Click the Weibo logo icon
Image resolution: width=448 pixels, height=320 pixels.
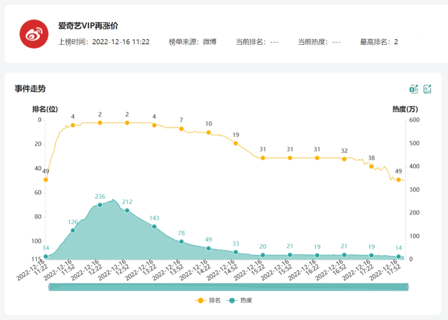(34, 35)
